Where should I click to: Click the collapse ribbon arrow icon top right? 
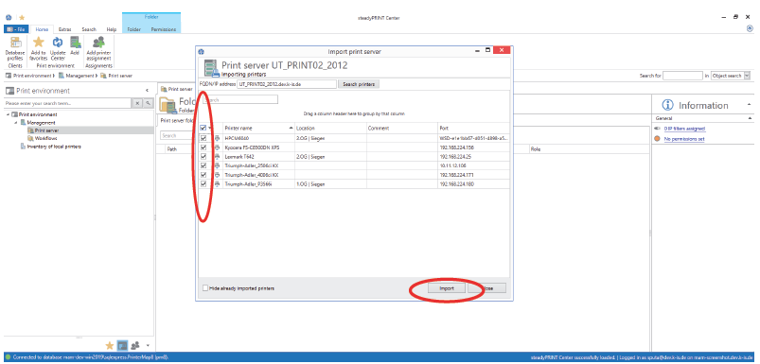[x=750, y=29]
